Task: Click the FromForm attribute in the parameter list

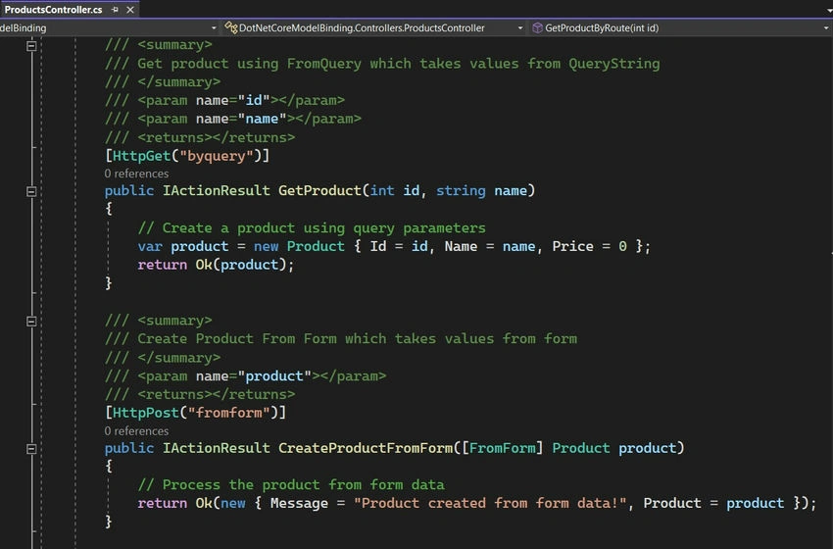Action: tap(502, 448)
